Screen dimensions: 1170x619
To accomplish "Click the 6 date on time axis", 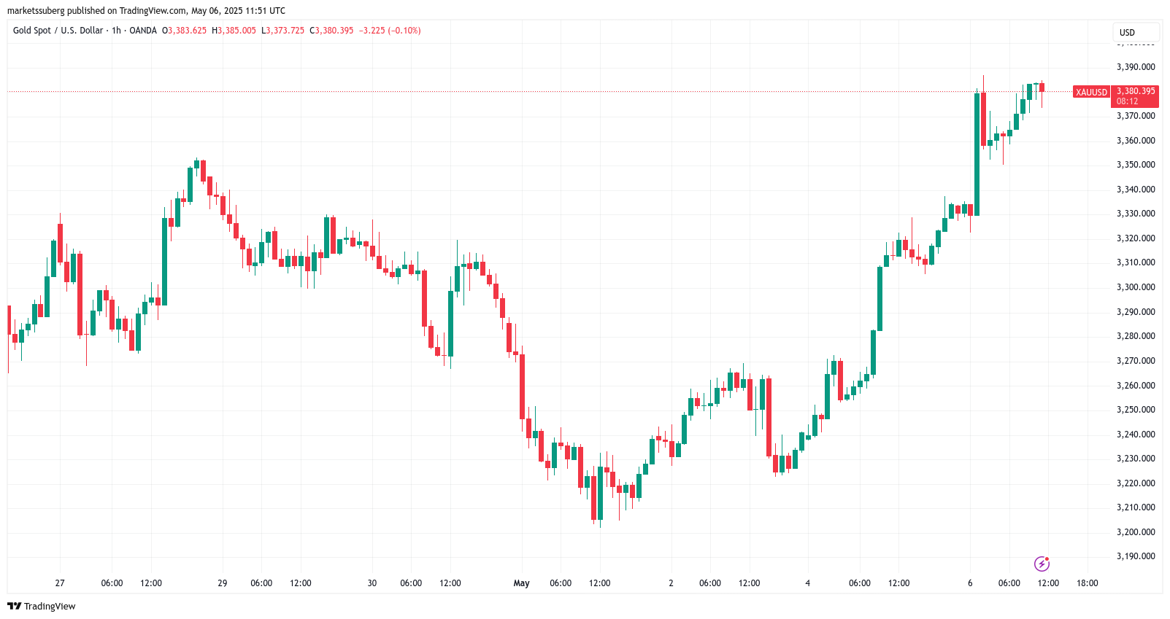I will (970, 583).
